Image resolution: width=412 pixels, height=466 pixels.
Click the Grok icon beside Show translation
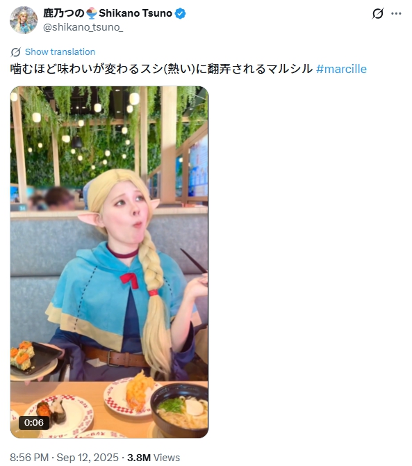click(16, 51)
